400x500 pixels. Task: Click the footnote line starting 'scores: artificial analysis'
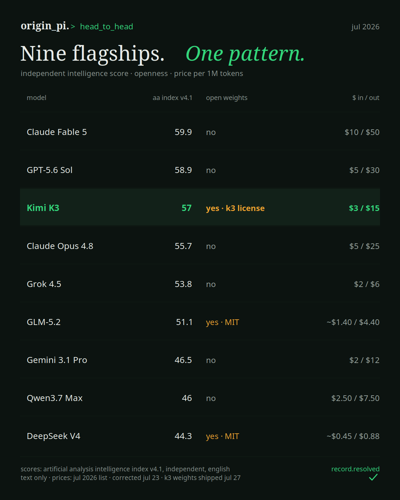point(125,469)
